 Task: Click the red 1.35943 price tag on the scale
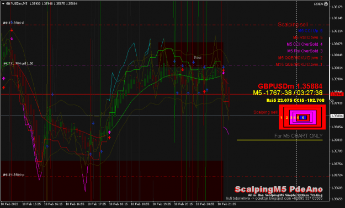pyautogui.click(x=336, y=94)
